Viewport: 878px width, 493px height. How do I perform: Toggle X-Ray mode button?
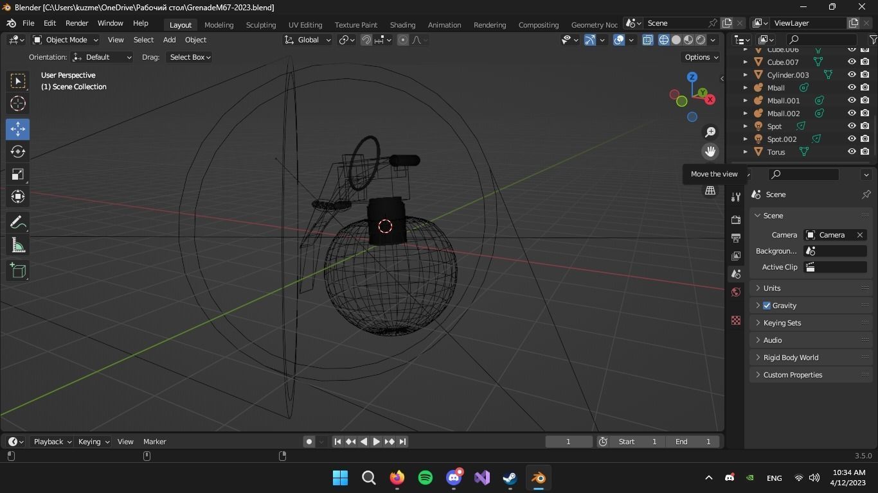647,40
